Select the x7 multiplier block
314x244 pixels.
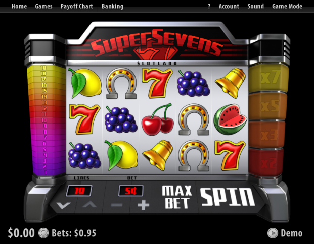pos(268,77)
